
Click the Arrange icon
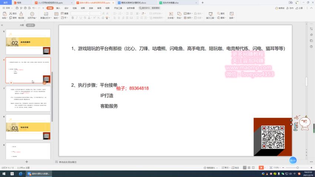click(185, 18)
